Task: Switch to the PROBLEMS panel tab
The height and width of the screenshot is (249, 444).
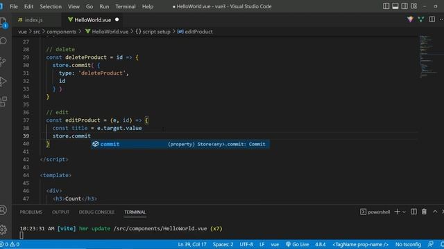Action: [x=31, y=212]
